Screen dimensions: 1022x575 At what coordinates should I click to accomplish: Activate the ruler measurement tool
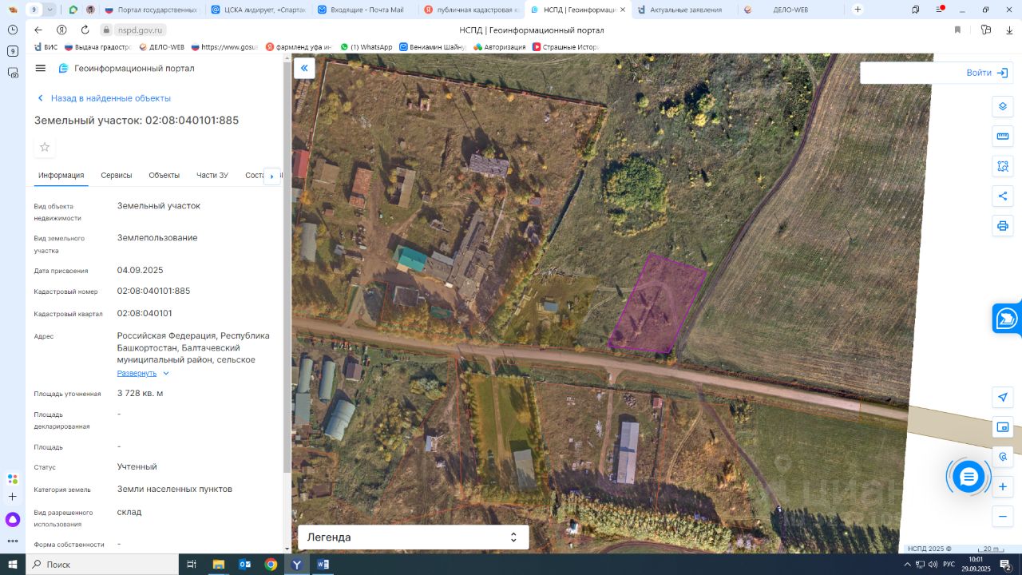1003,136
